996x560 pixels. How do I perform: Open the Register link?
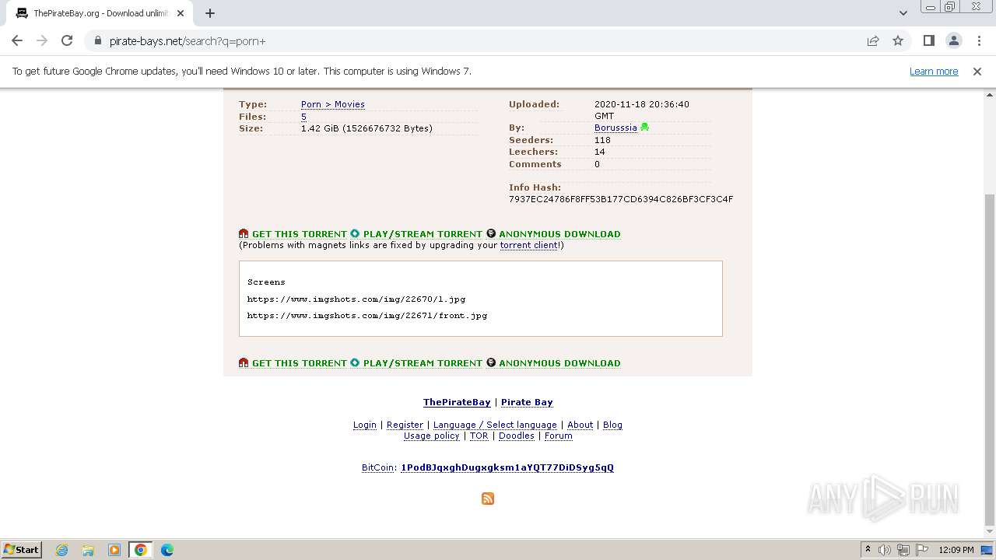[405, 425]
